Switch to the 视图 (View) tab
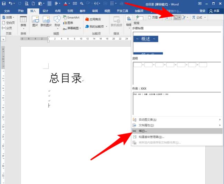Image resolution: width=224 pixels, height=184 pixels. (x=107, y=11)
